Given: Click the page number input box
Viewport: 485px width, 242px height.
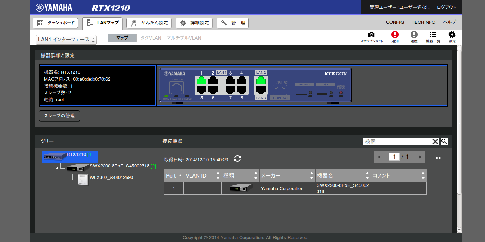Looking at the screenshot, I should (x=394, y=157).
